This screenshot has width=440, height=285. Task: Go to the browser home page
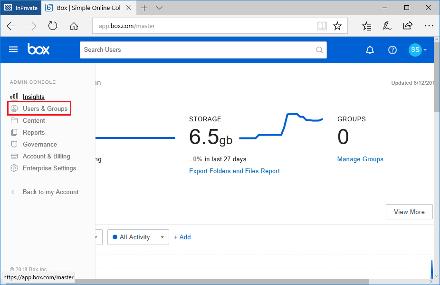pyautogui.click(x=74, y=26)
